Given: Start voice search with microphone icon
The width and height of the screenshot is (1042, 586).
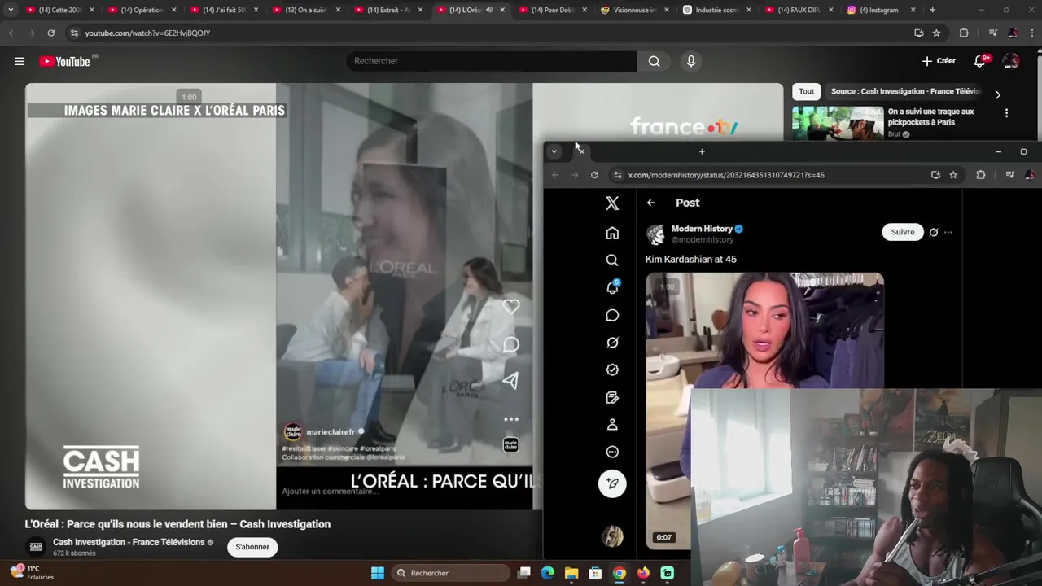Looking at the screenshot, I should pyautogui.click(x=690, y=61).
